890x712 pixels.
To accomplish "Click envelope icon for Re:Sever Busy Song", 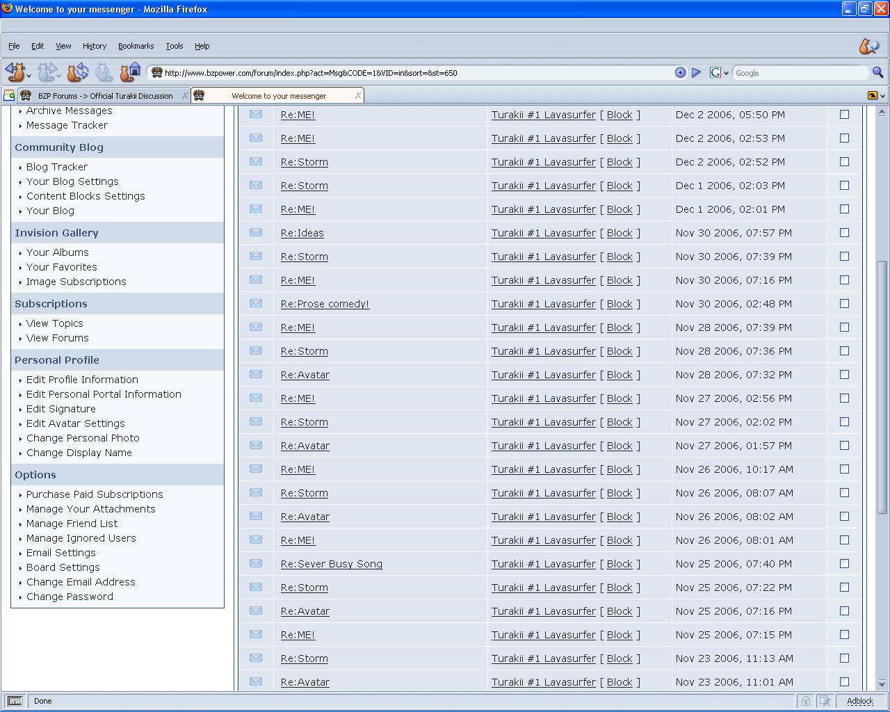I will point(256,563).
